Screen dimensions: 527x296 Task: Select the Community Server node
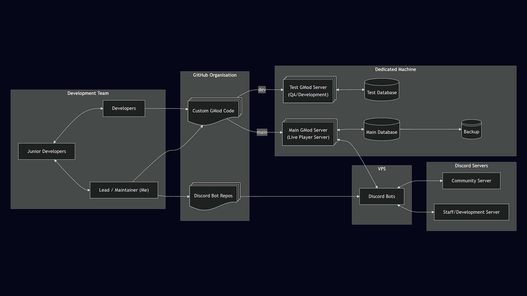click(471, 181)
